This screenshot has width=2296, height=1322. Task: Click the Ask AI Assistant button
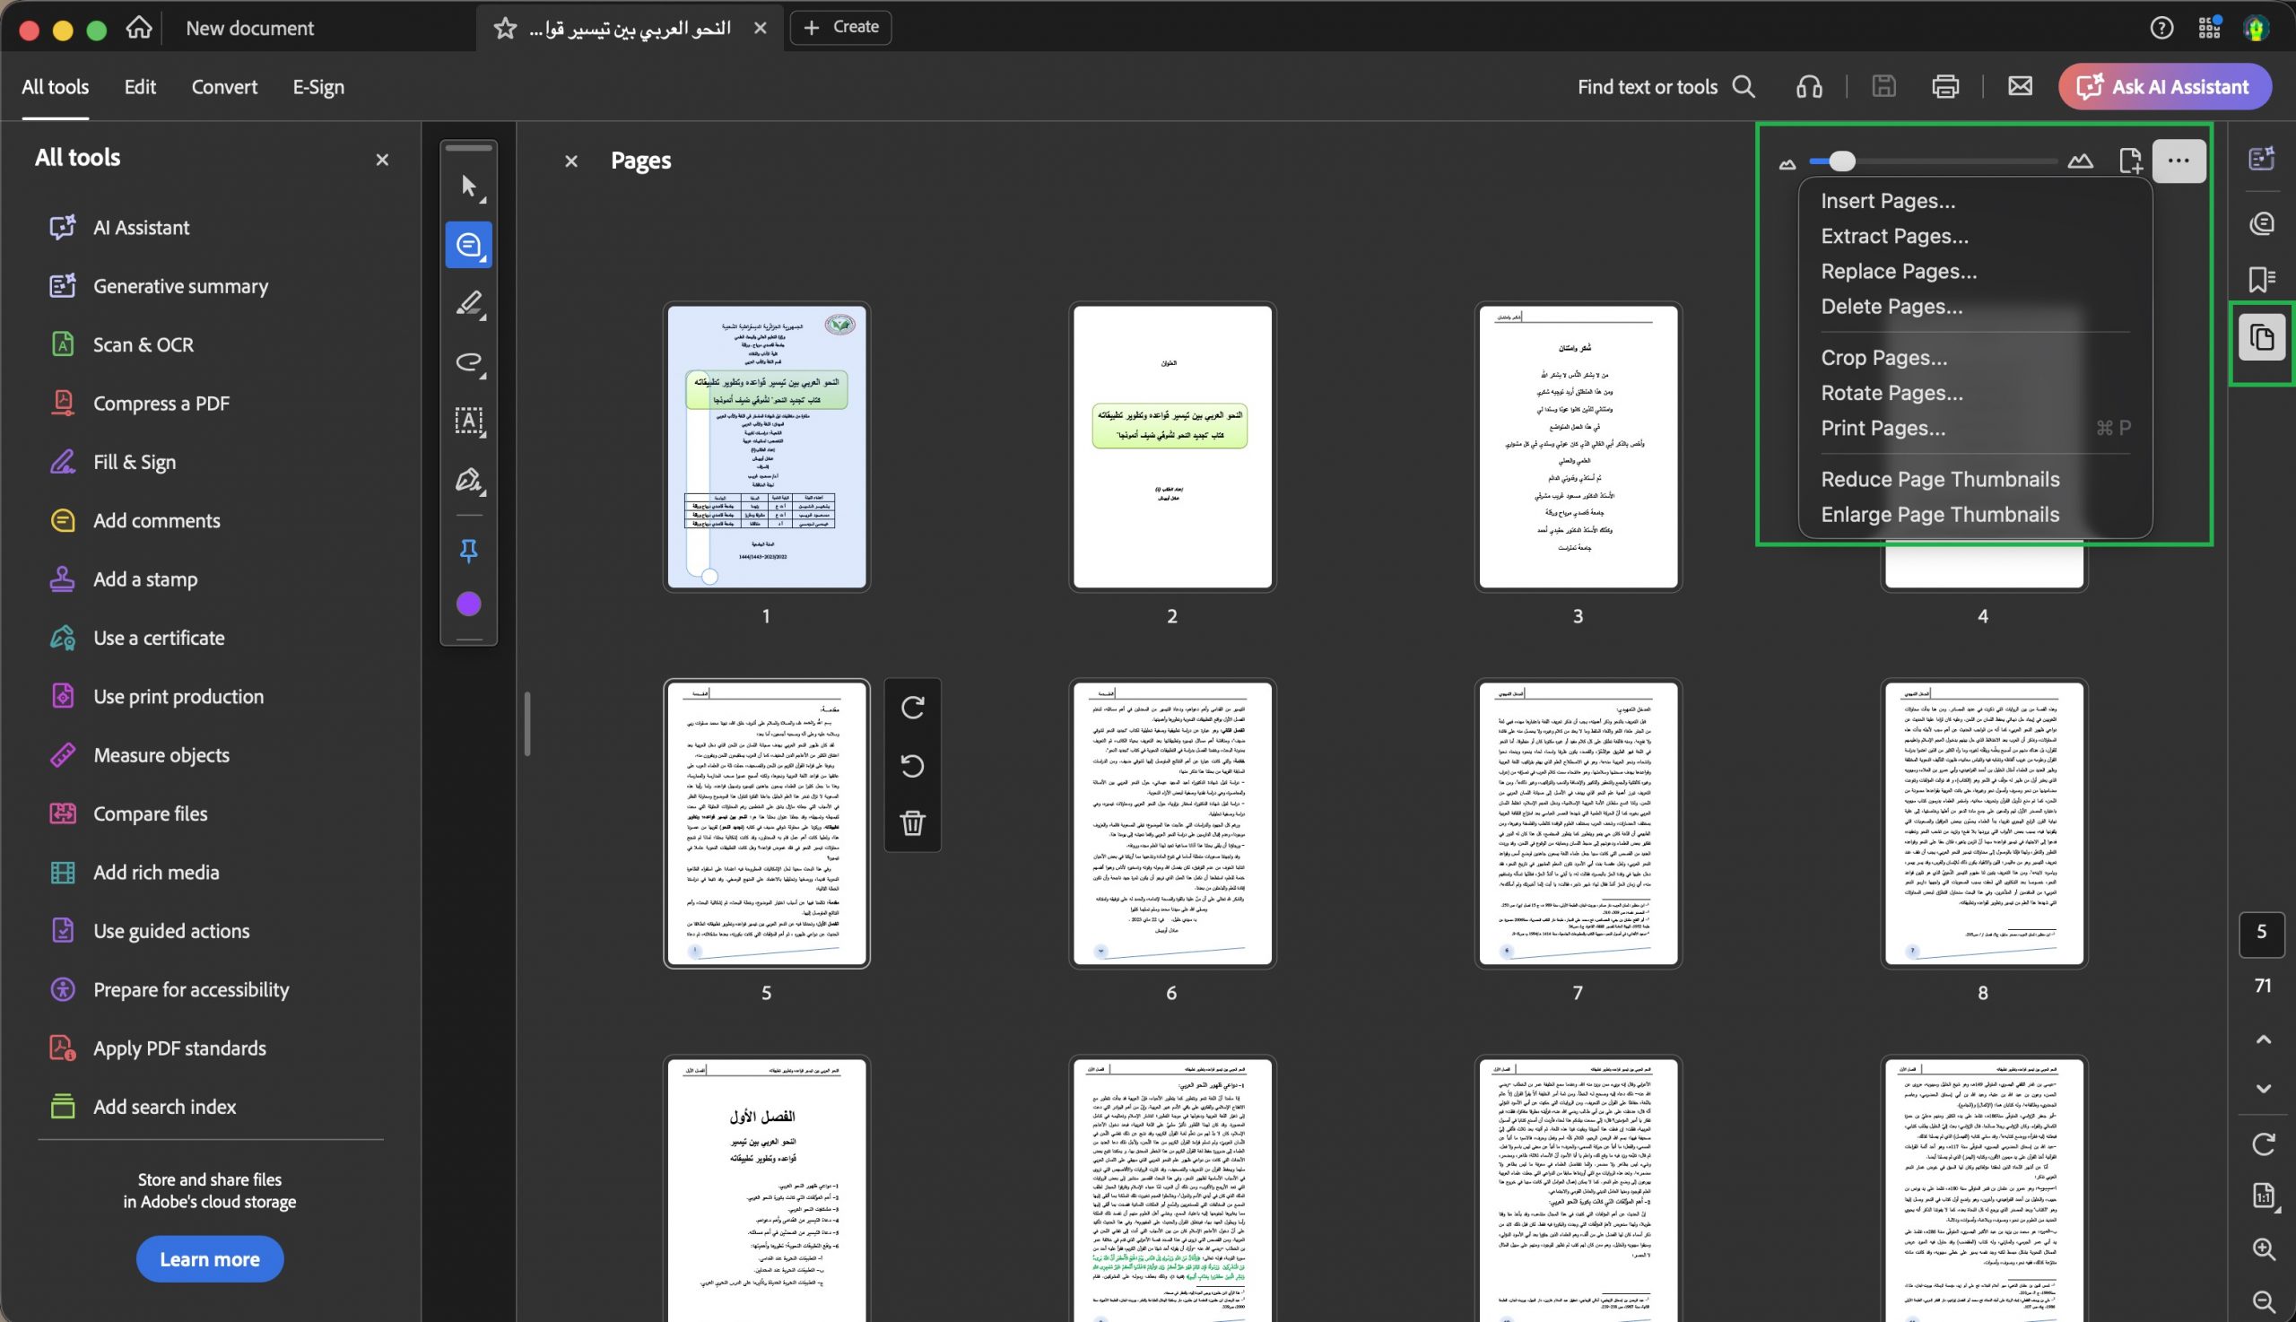(x=2164, y=86)
